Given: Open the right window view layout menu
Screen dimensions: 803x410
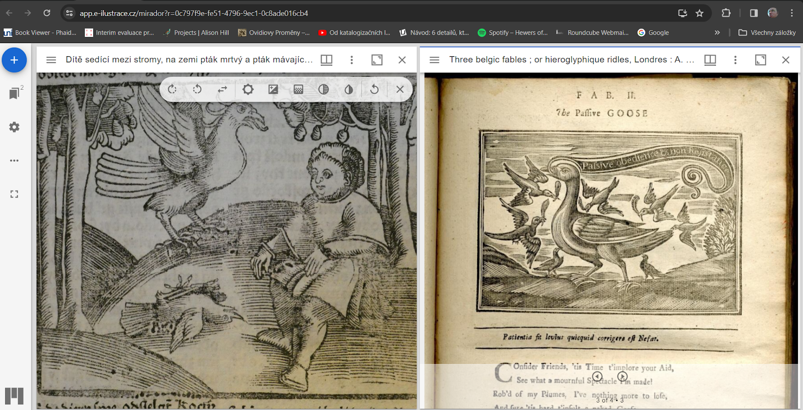Looking at the screenshot, I should (710, 60).
